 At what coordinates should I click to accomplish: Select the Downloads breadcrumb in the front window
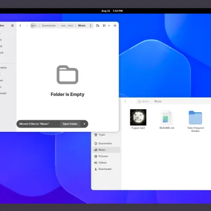[x=49, y=25]
